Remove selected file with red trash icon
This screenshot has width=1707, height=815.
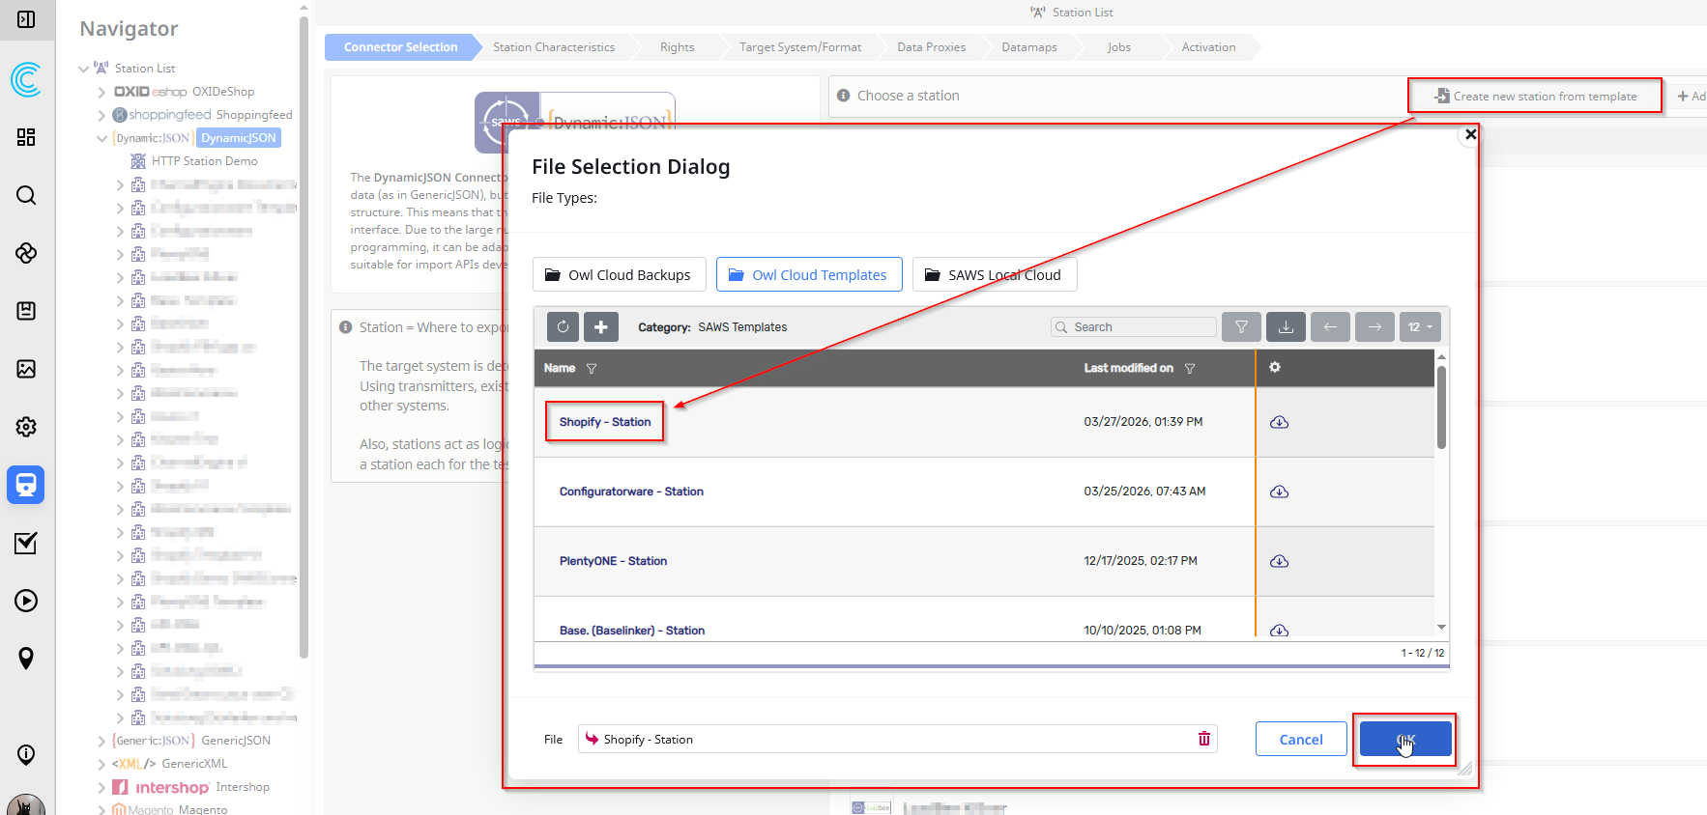[x=1204, y=739]
